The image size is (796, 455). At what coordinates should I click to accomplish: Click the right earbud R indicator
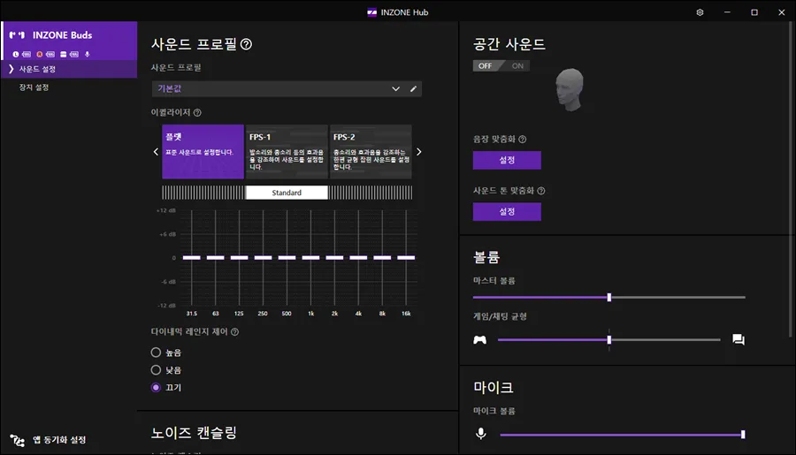(40, 54)
